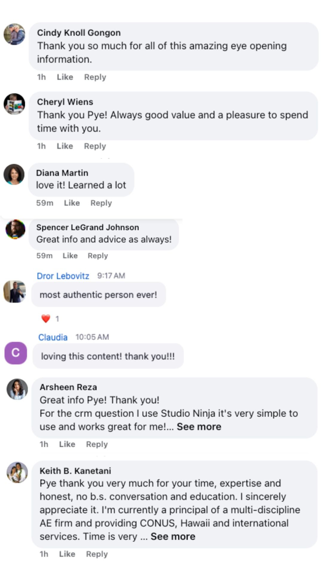The height and width of the screenshot is (575, 323).
Task: Open Diana Martin's profile photo
Action: [x=14, y=174]
